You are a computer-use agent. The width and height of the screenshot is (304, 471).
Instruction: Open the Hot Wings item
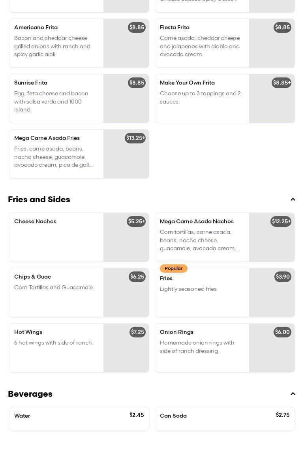click(56, 348)
